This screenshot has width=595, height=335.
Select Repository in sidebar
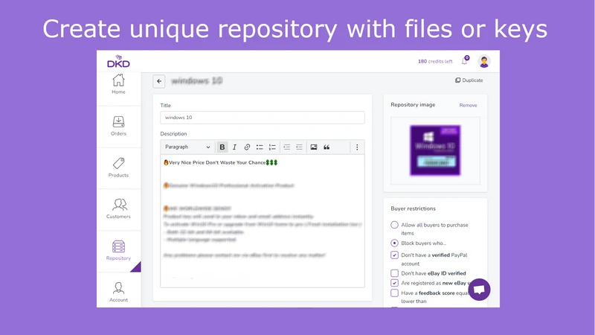point(118,251)
